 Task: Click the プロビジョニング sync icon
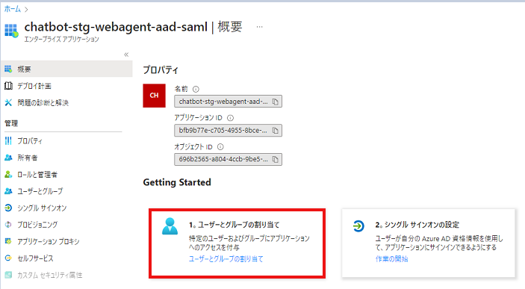pyautogui.click(x=8, y=224)
